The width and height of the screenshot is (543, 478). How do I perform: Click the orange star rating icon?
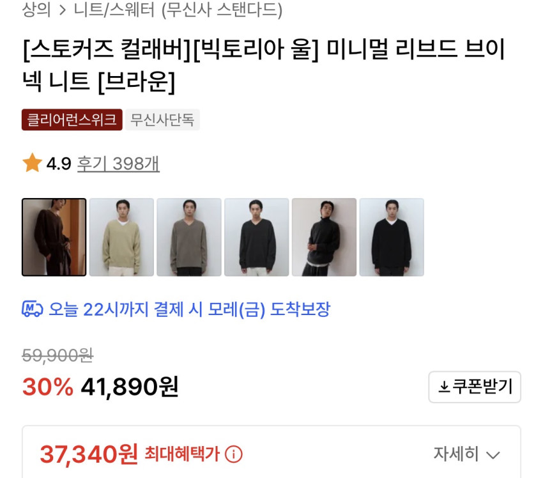point(32,163)
